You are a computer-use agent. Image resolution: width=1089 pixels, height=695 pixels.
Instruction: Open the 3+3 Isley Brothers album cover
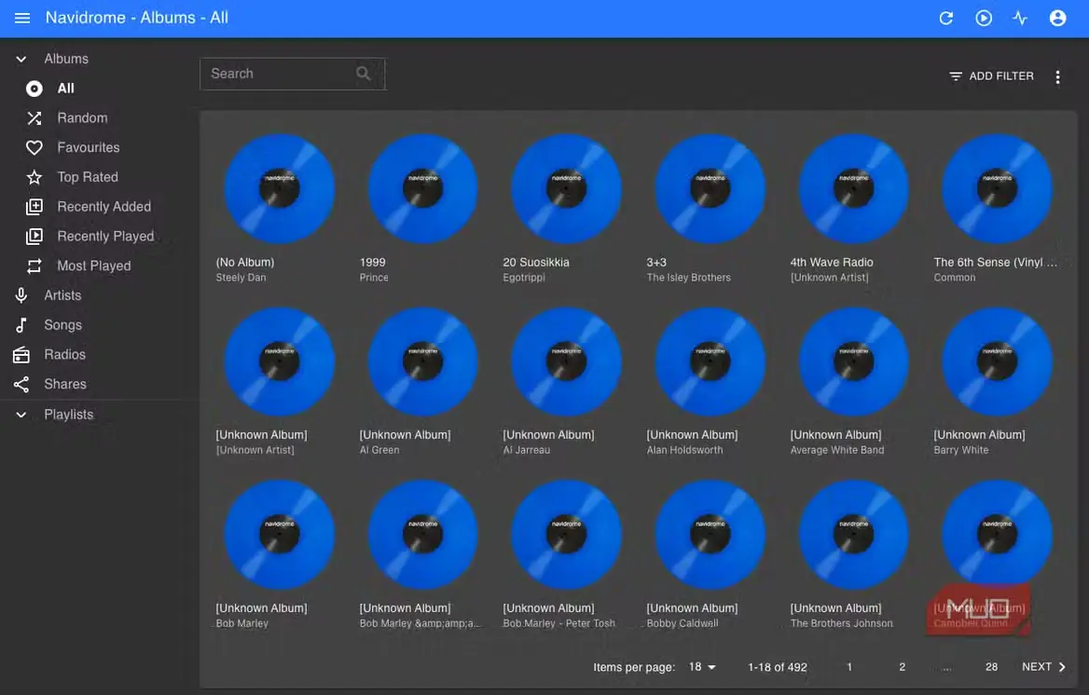(710, 189)
